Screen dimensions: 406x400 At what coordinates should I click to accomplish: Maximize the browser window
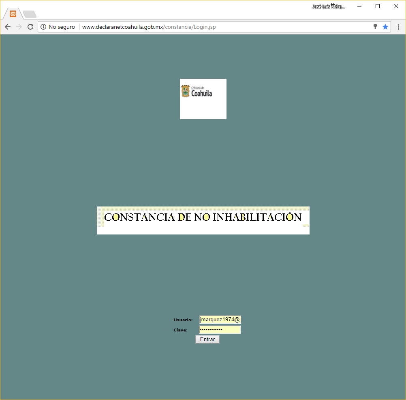[378, 6]
